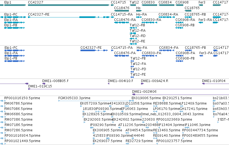Click the Taf12-PD protein label

click(138, 69)
